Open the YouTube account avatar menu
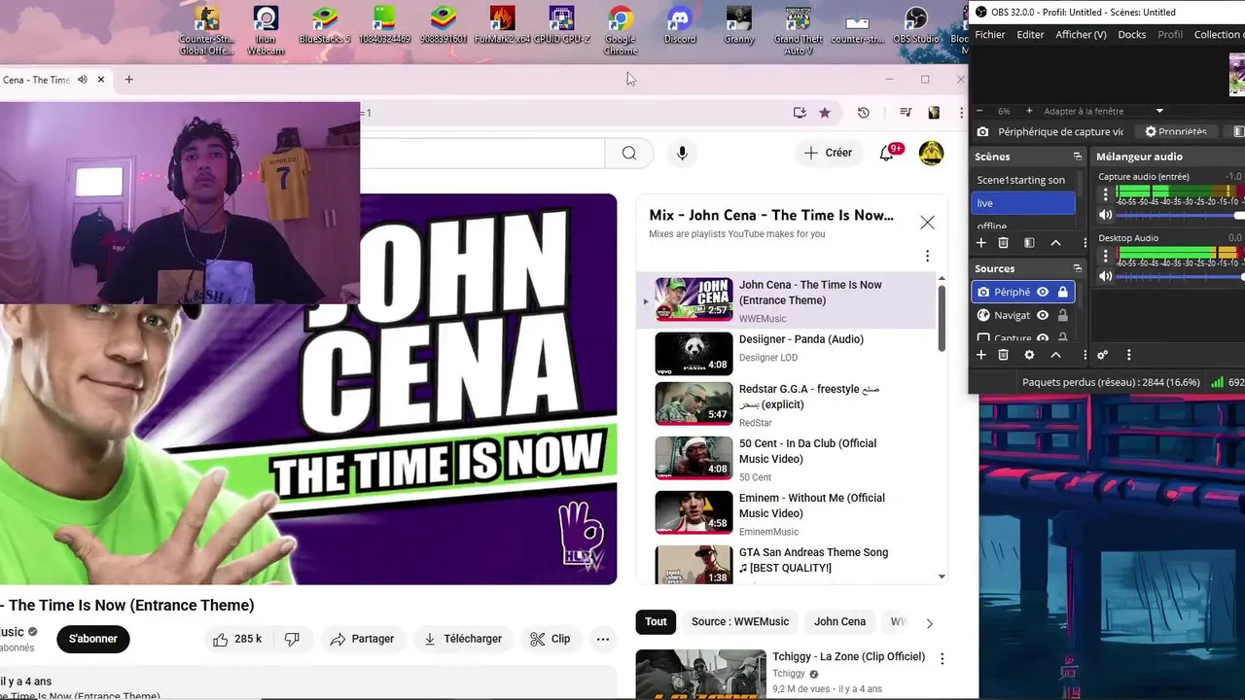Viewport: 1245px width, 700px height. [931, 153]
